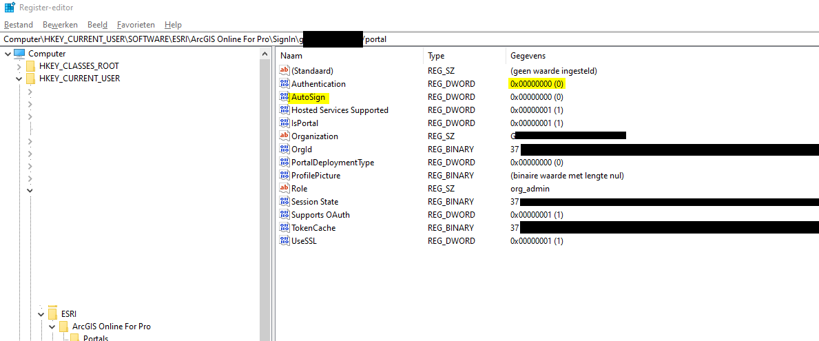Viewport: 819px width, 341px height.
Task: Select the HKEY_CURRENT_USER key
Action: pyautogui.click(x=79, y=79)
